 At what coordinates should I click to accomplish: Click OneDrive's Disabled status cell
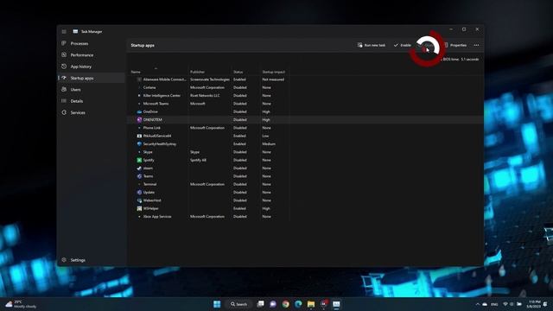(240, 111)
